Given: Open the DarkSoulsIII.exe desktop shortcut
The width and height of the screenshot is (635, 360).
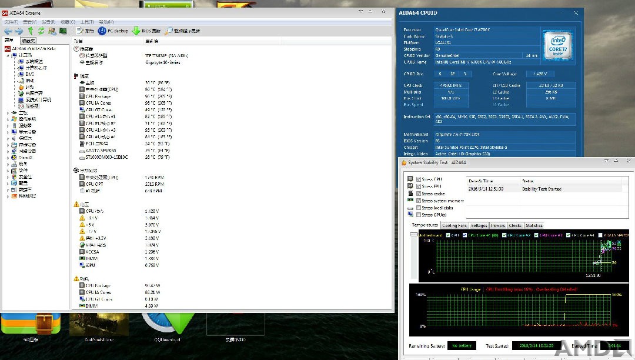Looking at the screenshot, I should pos(99,327).
